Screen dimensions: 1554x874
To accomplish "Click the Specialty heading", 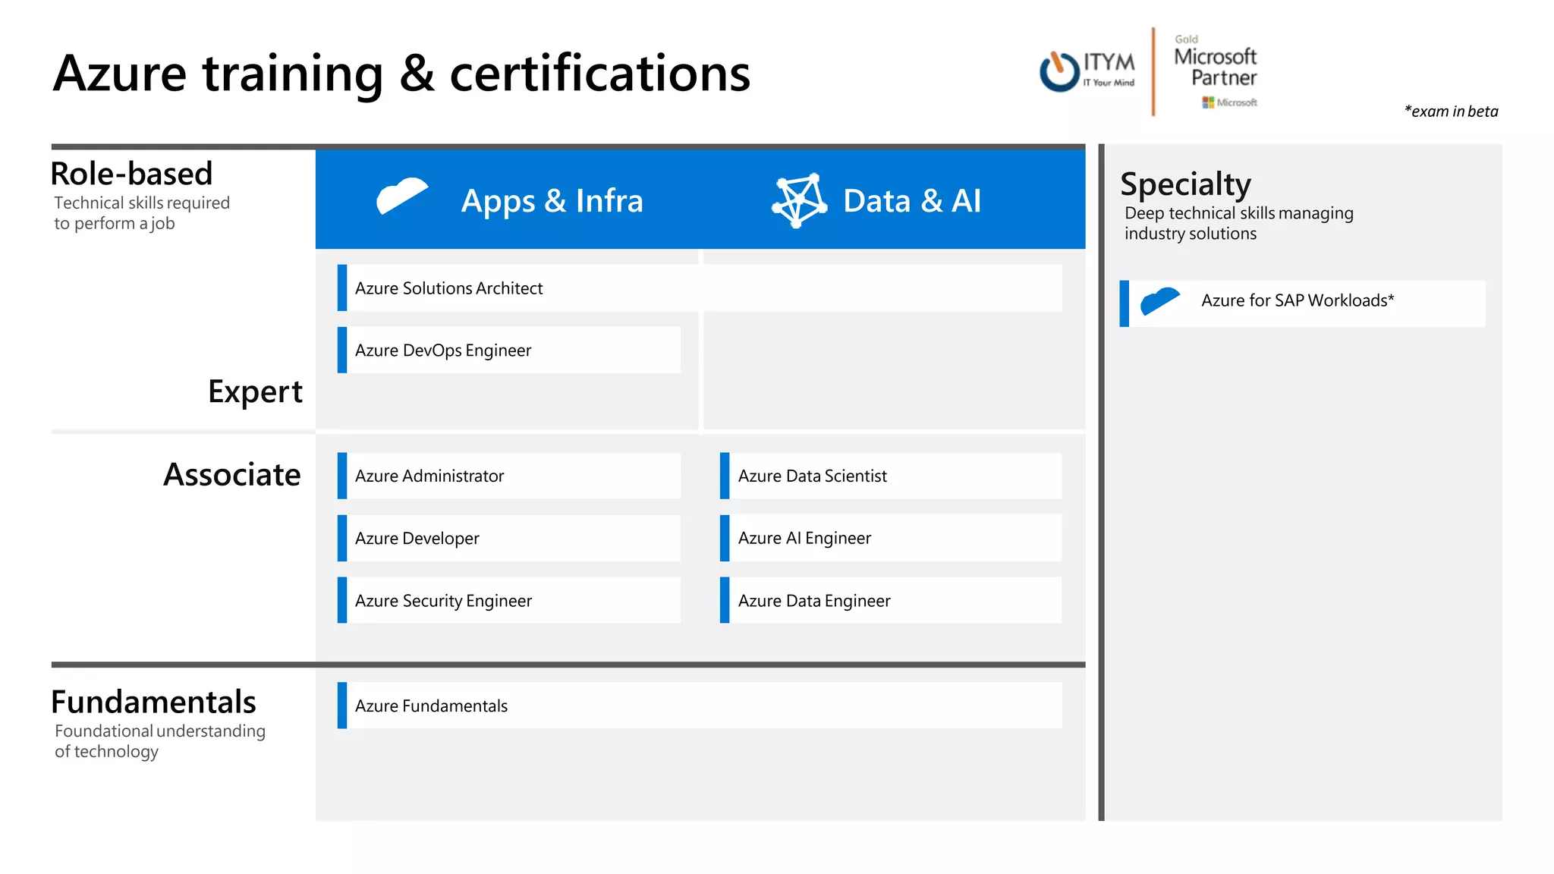I will click(1186, 184).
